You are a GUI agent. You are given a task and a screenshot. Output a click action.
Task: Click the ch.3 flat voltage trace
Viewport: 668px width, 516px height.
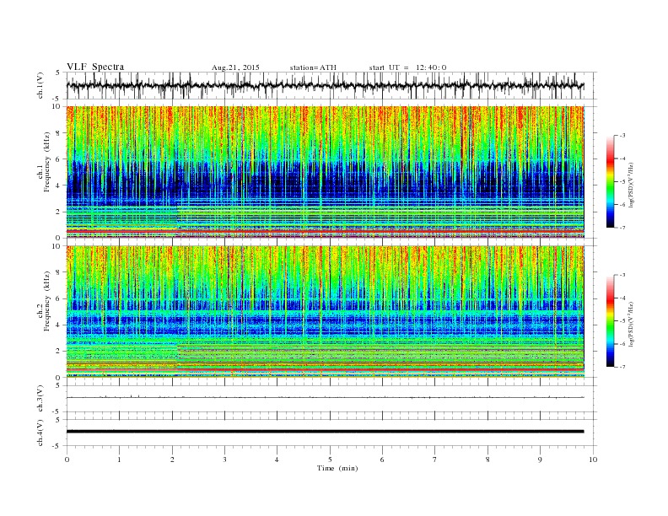325,397
